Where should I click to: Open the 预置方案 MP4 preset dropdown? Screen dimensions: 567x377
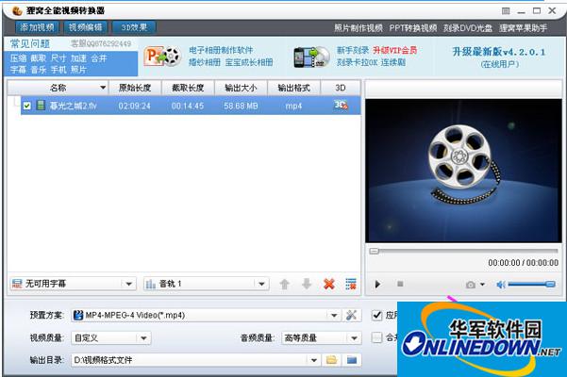tap(207, 315)
